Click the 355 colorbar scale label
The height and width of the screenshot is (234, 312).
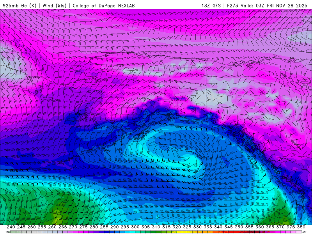pos(249,227)
